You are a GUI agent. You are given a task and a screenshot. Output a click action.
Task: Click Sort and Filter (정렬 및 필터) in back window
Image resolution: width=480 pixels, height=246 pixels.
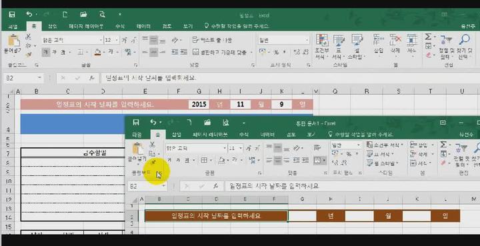click(446, 47)
